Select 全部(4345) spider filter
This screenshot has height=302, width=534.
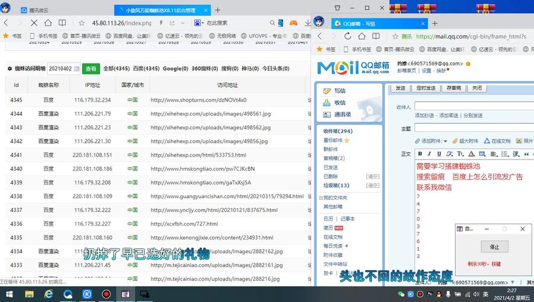point(116,68)
